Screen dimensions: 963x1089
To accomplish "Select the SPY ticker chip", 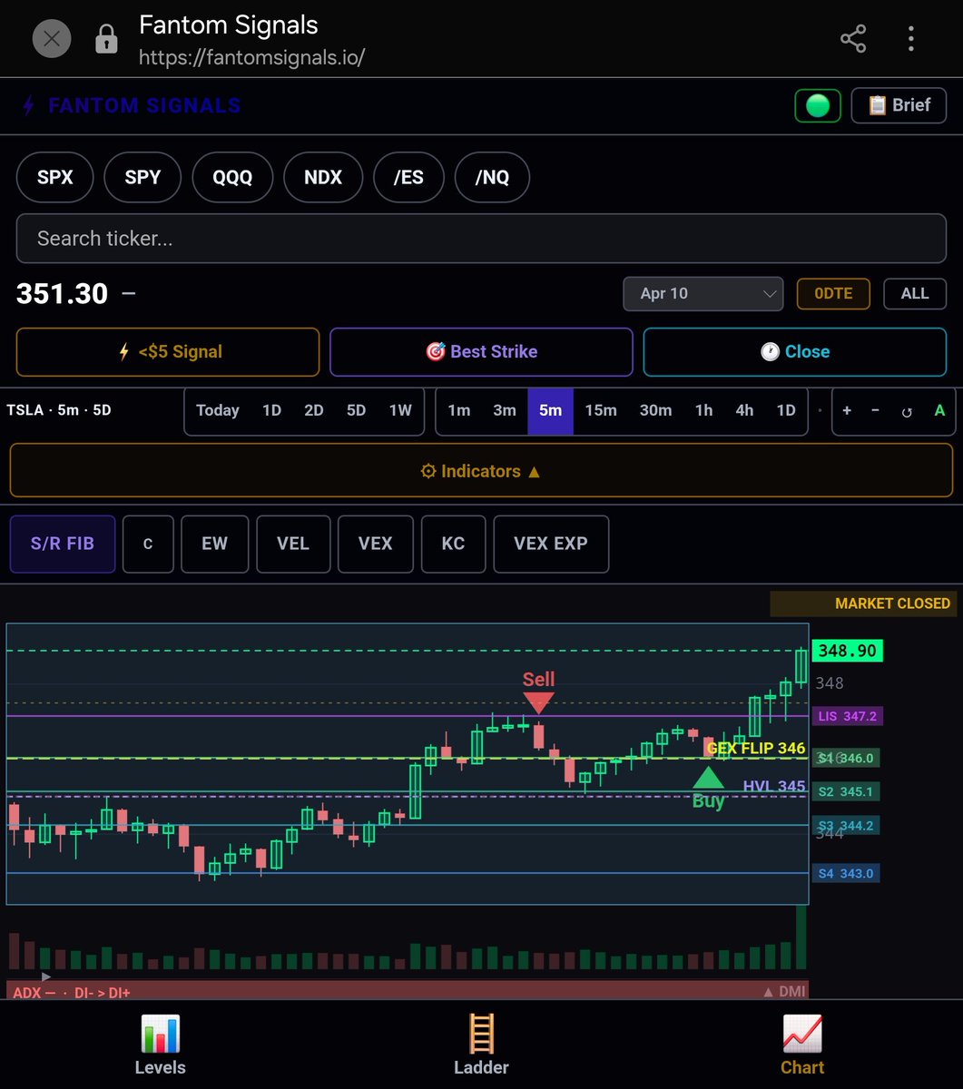I will [142, 177].
